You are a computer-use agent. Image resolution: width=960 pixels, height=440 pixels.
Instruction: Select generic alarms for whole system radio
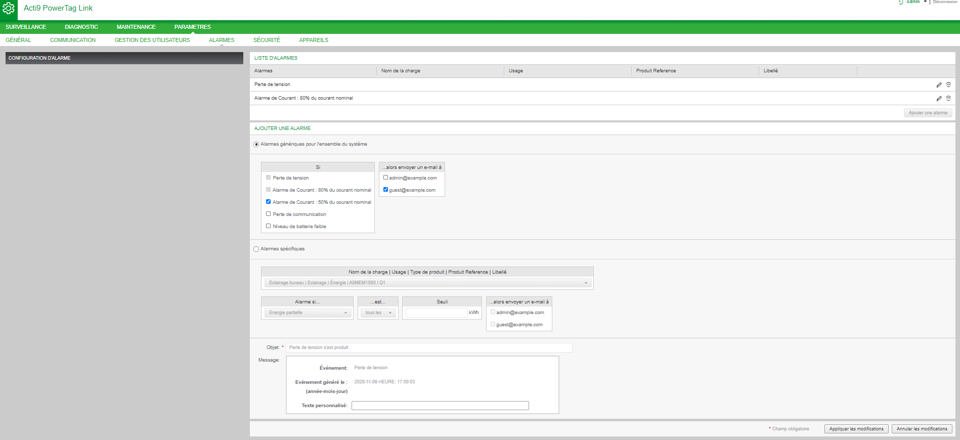click(256, 145)
